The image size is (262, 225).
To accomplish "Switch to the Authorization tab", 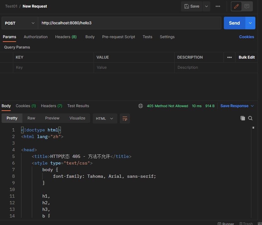I will [x=36, y=37].
